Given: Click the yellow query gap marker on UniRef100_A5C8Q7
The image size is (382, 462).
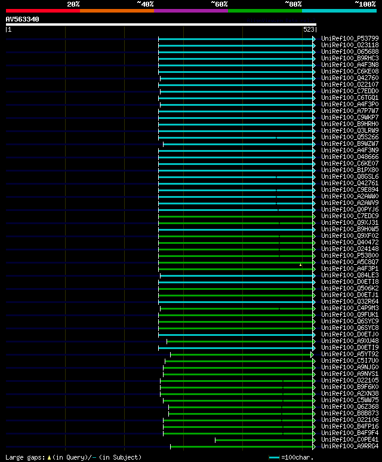Looking at the screenshot, I should coord(300,265).
